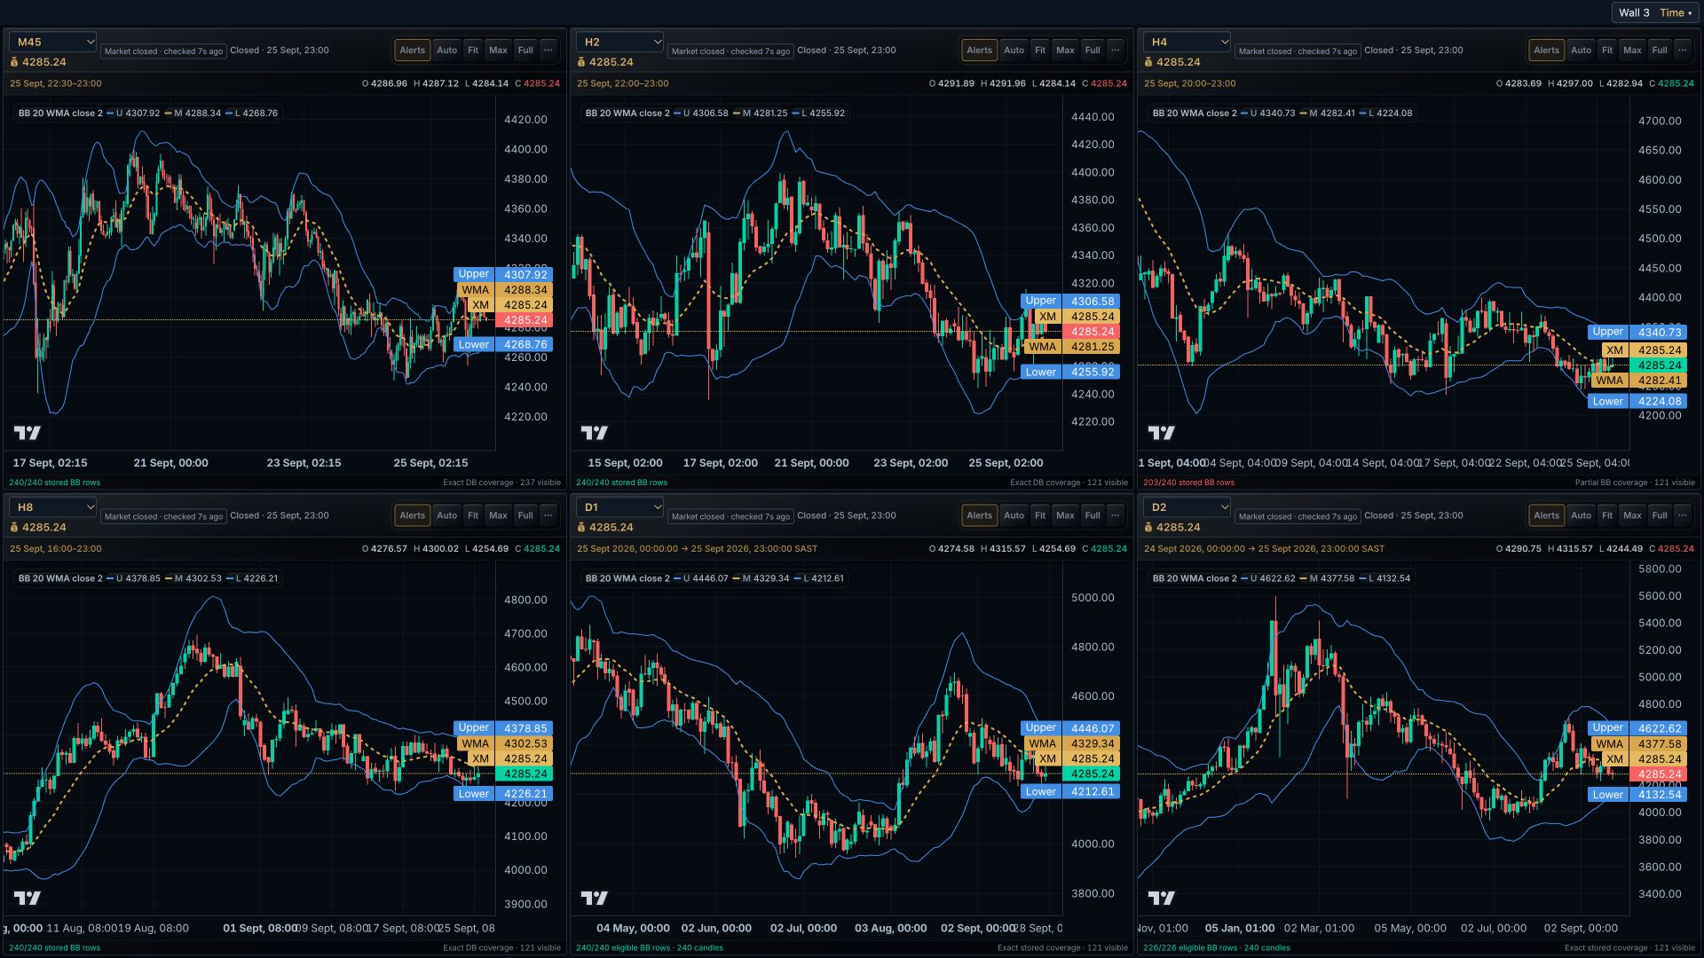This screenshot has height=958, width=1704.
Task: Click the XM 4285.24 tag on D2 chart
Action: coord(1644,759)
